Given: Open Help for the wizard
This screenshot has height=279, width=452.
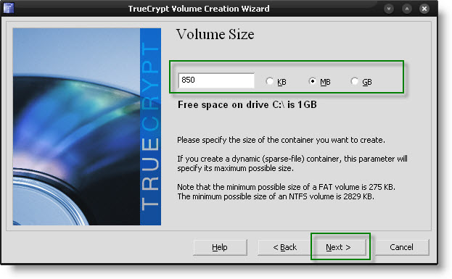Looking at the screenshot, I should coord(220,247).
